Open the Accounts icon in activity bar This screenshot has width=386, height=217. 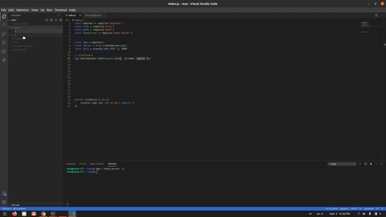coord(4,194)
